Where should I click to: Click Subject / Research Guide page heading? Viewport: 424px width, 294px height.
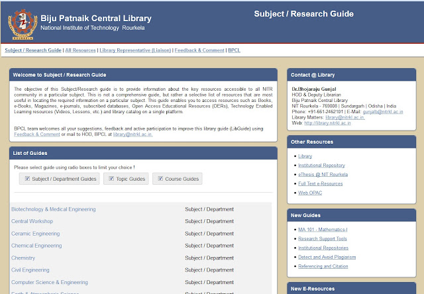click(303, 14)
